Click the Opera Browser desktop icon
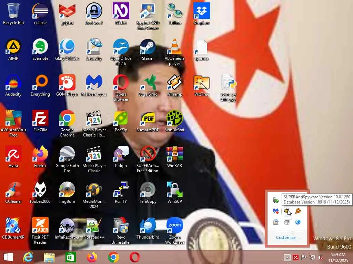This screenshot has width=353, height=264. click(121, 88)
